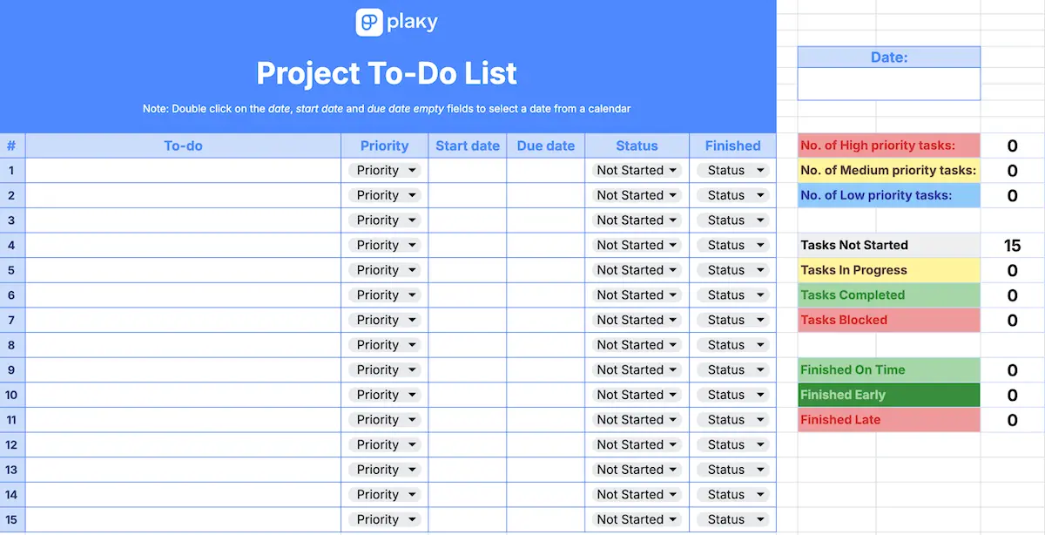Click the Priority column header
Viewport: 1045px width, 535px height.
384,146
